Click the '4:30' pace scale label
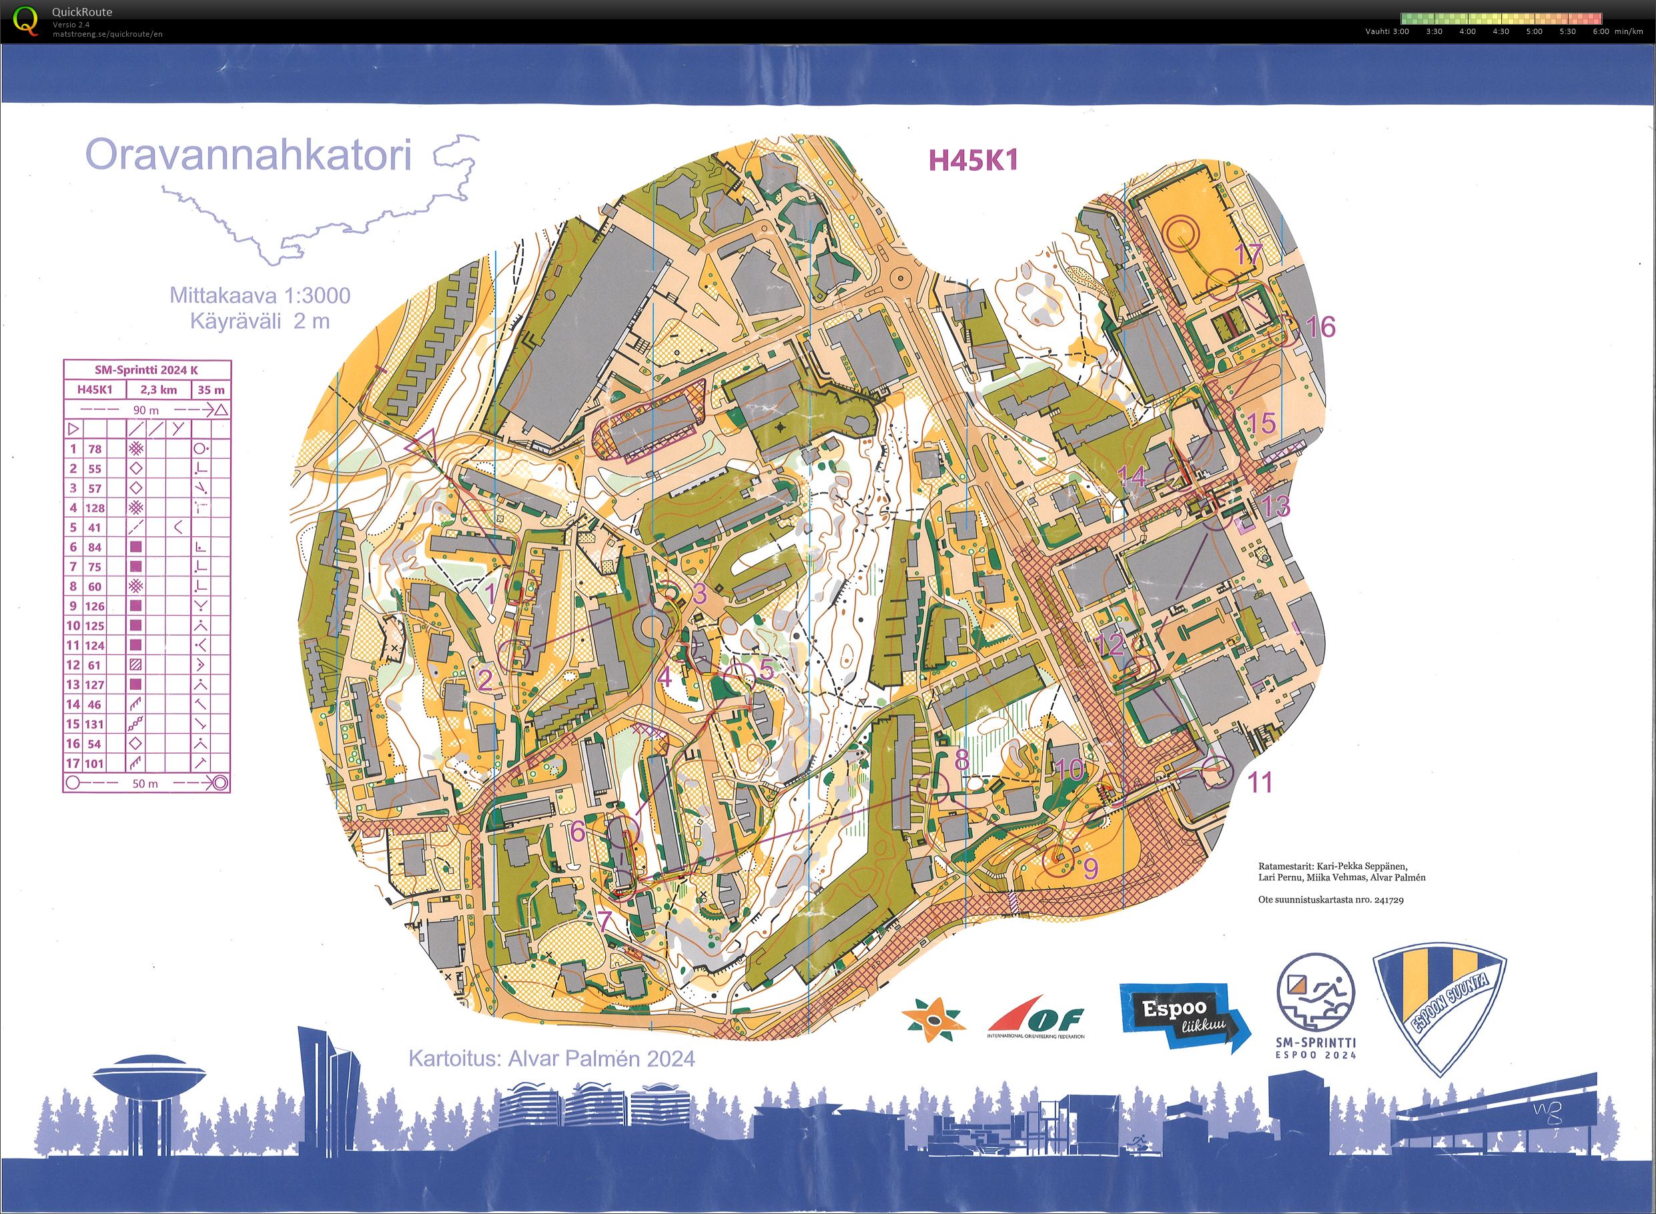 pos(1500,31)
